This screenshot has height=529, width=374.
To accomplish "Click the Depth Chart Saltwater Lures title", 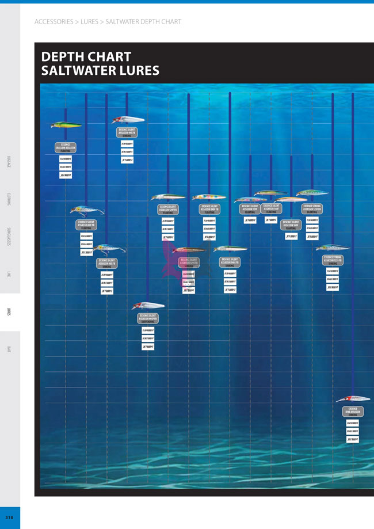I will [100, 64].
